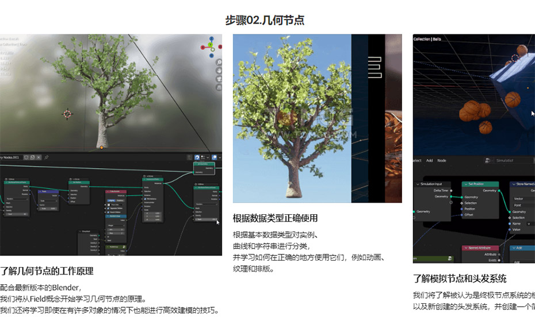Toggle the Separate Children checkbox
535x329 pixels.
coord(109,208)
